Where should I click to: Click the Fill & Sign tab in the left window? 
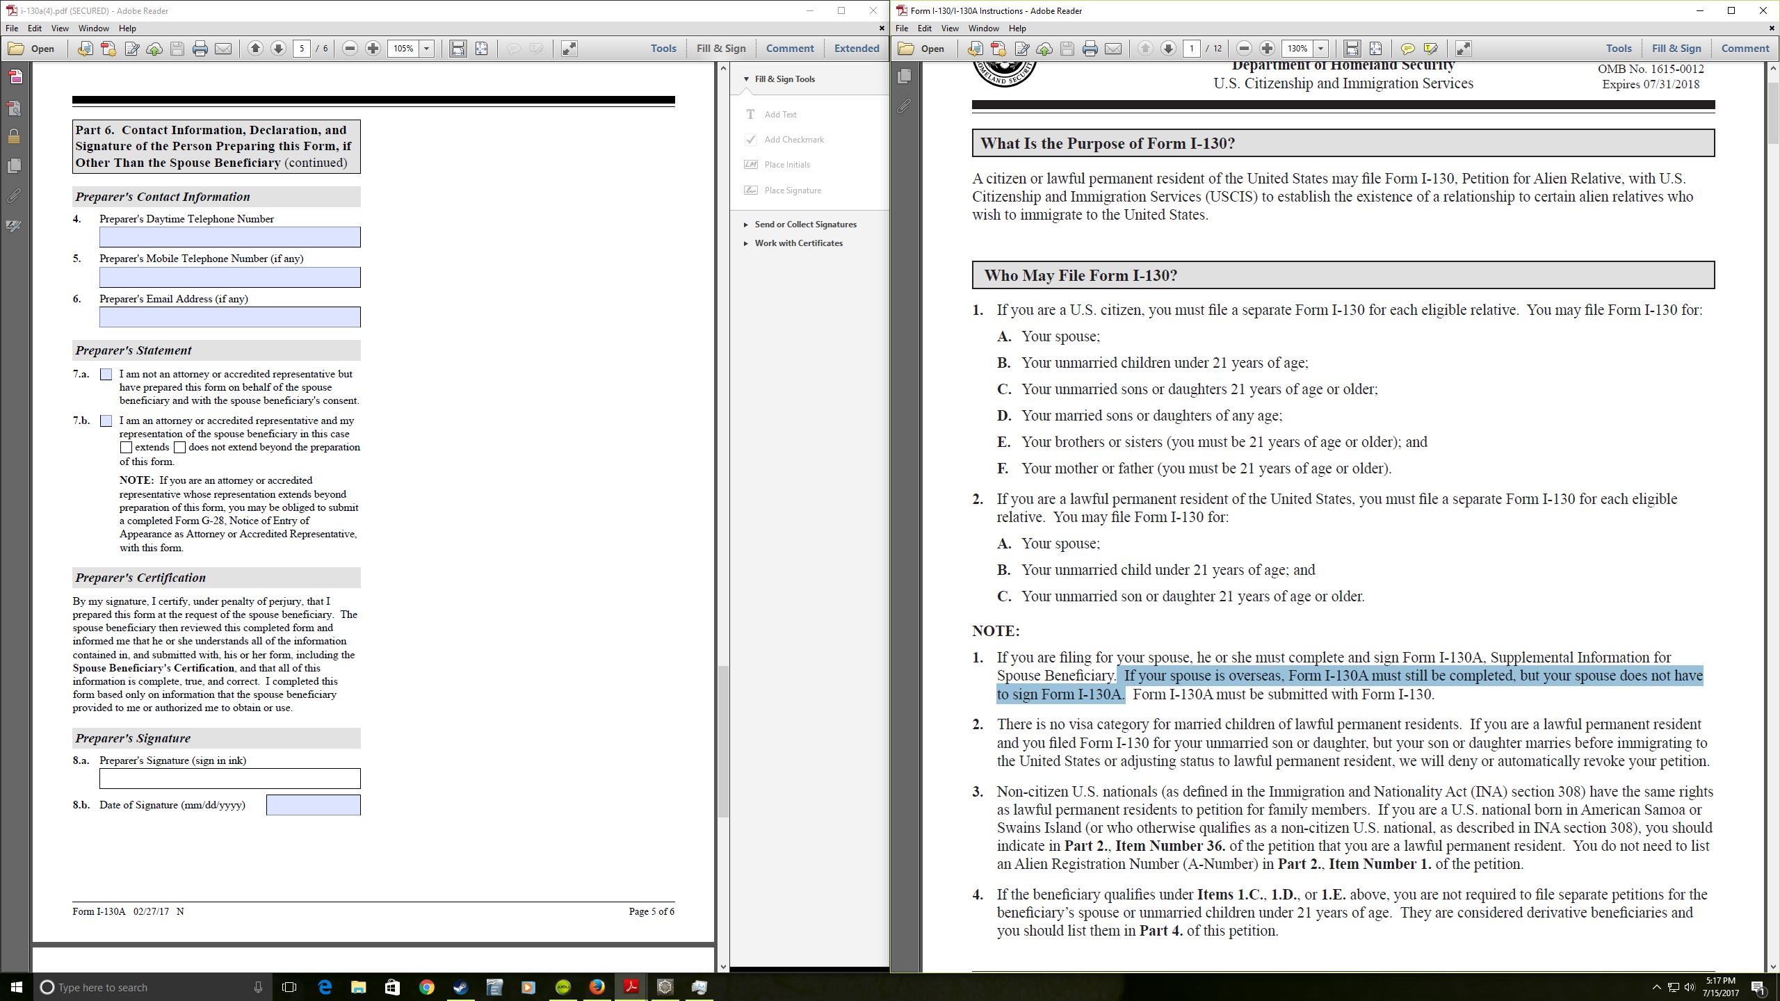[721, 49]
